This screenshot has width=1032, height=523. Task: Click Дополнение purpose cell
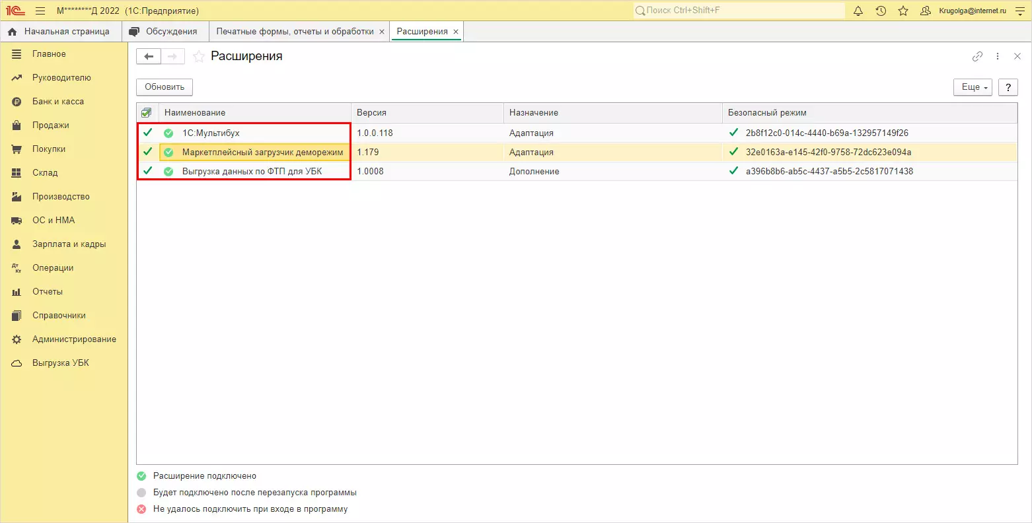[x=534, y=171]
